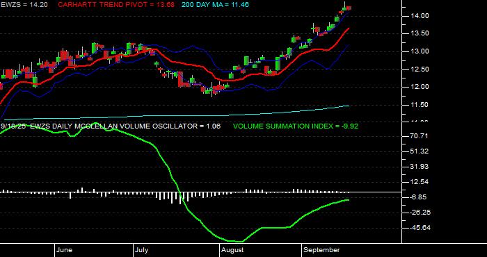Click the -45.64 oscillator axis value
This screenshot has height=257, width=487.
(420, 228)
